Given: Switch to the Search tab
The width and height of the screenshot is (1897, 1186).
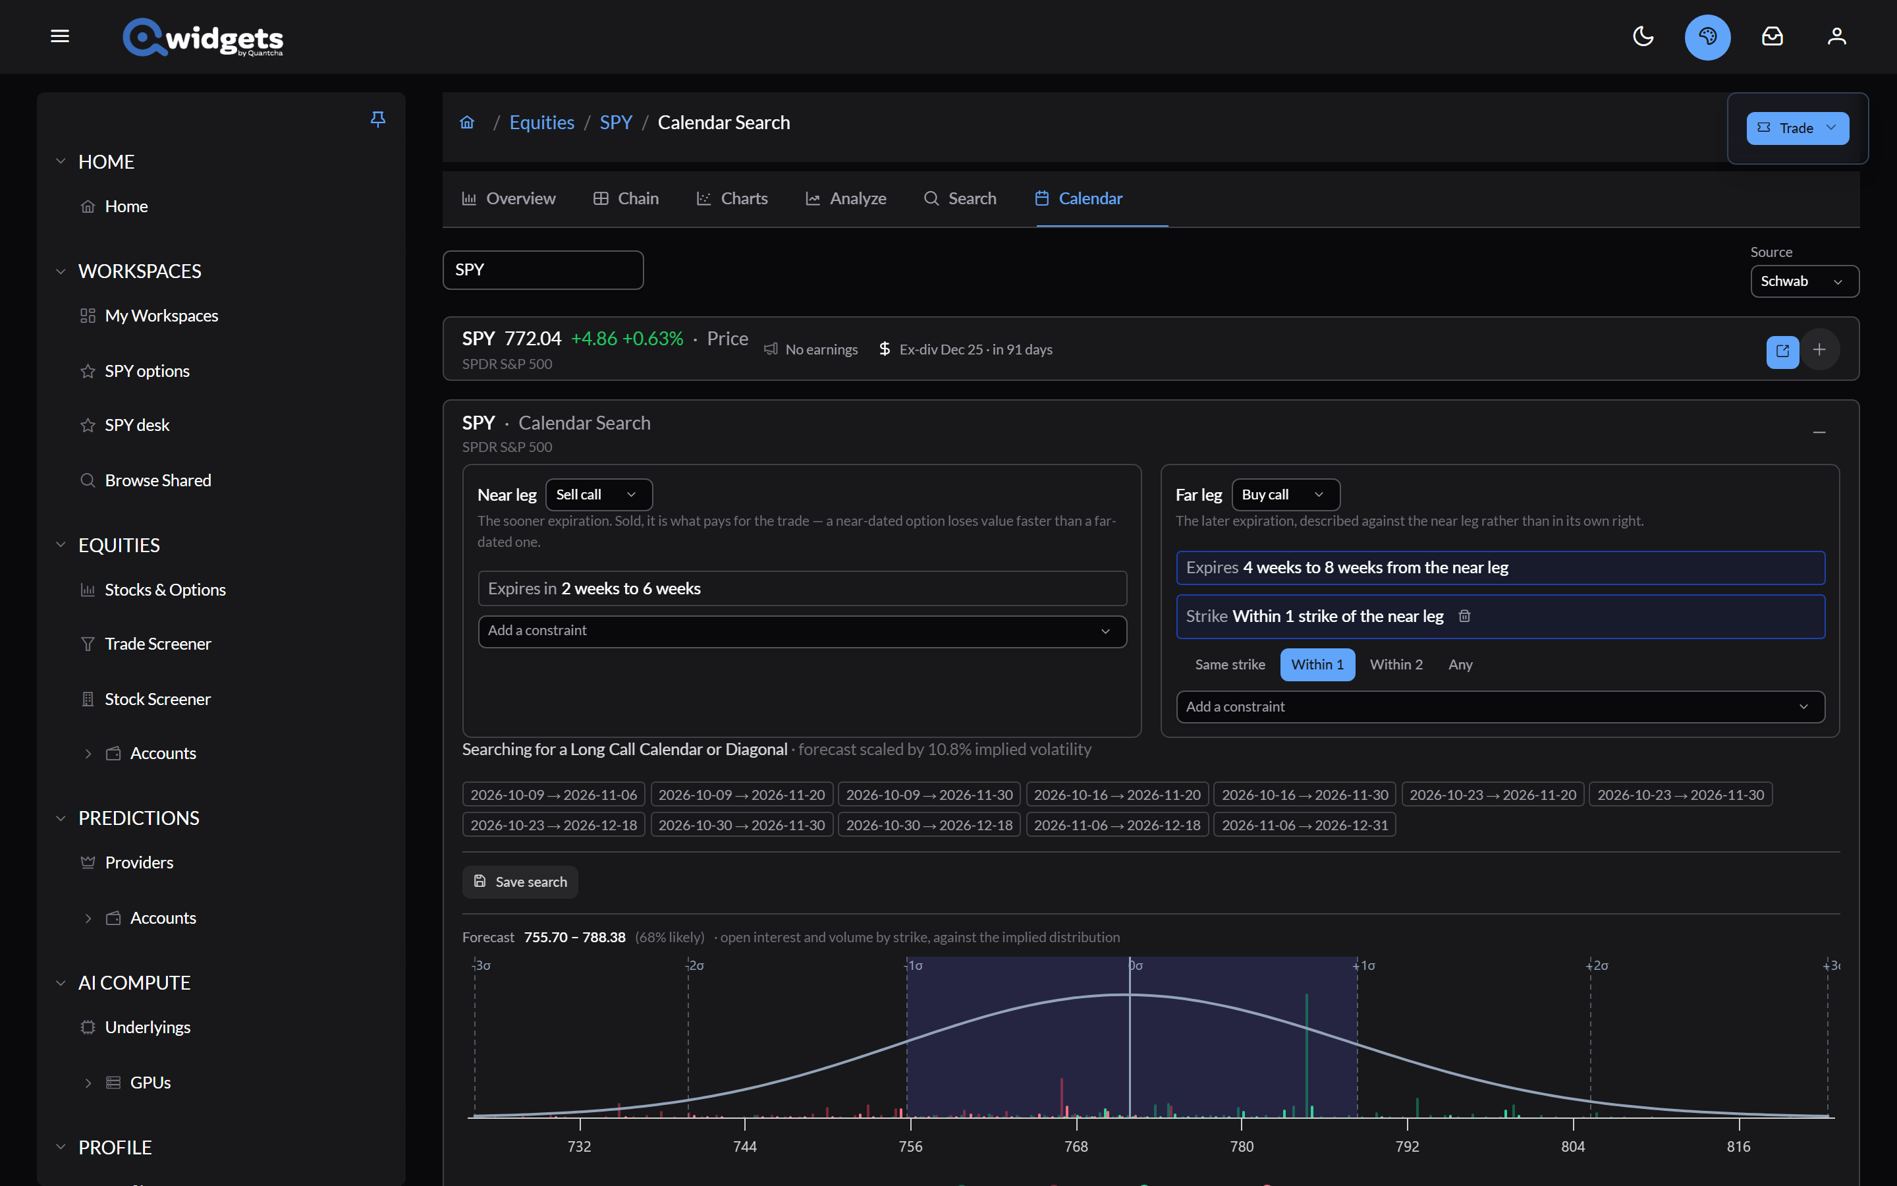Looking at the screenshot, I should [x=960, y=199].
